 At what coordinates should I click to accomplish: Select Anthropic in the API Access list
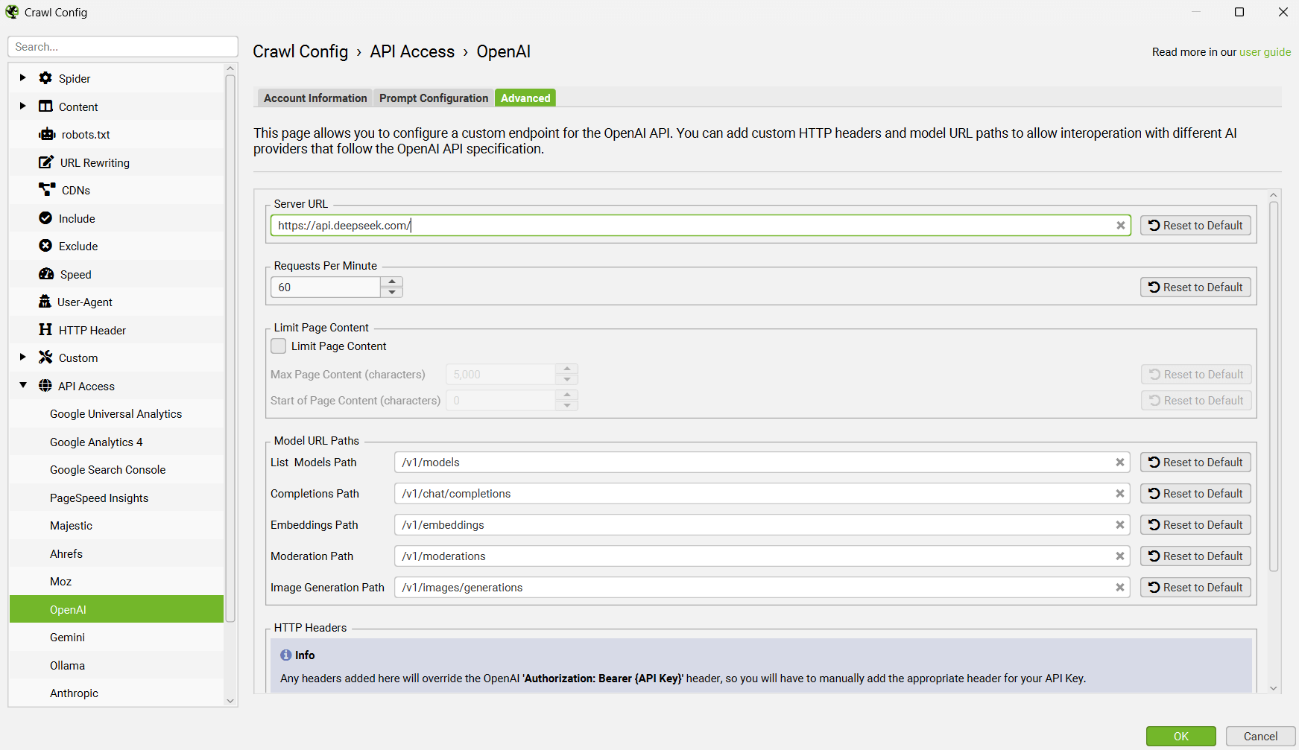(x=74, y=693)
